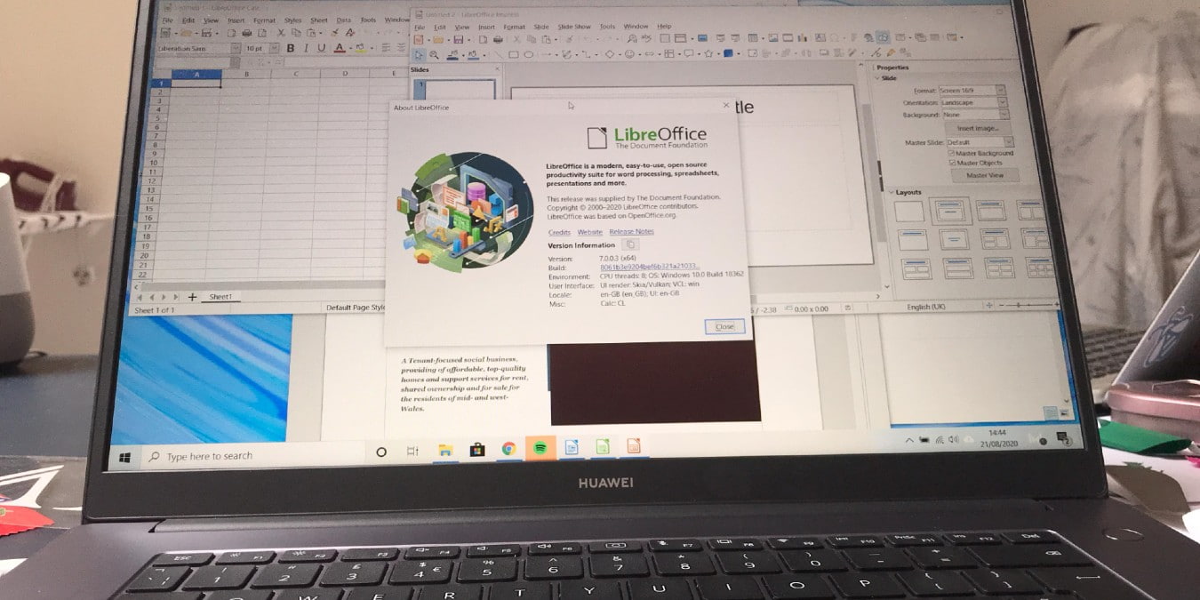Cut selection using Calc's scissors icon
The width and height of the screenshot is (1200, 600).
[x=282, y=32]
